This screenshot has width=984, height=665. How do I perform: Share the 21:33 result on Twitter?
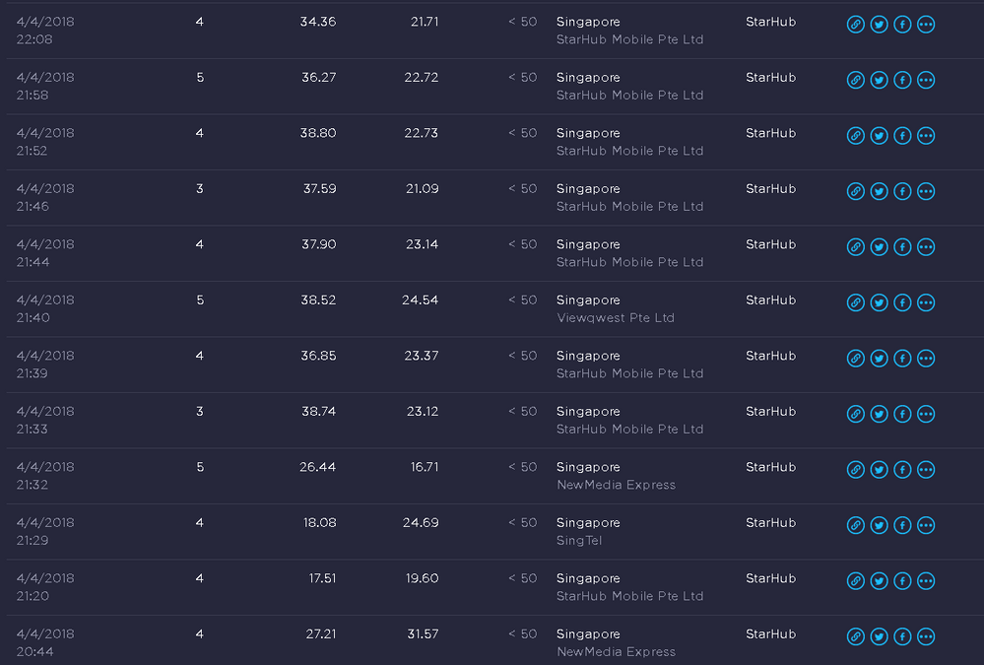[880, 414]
